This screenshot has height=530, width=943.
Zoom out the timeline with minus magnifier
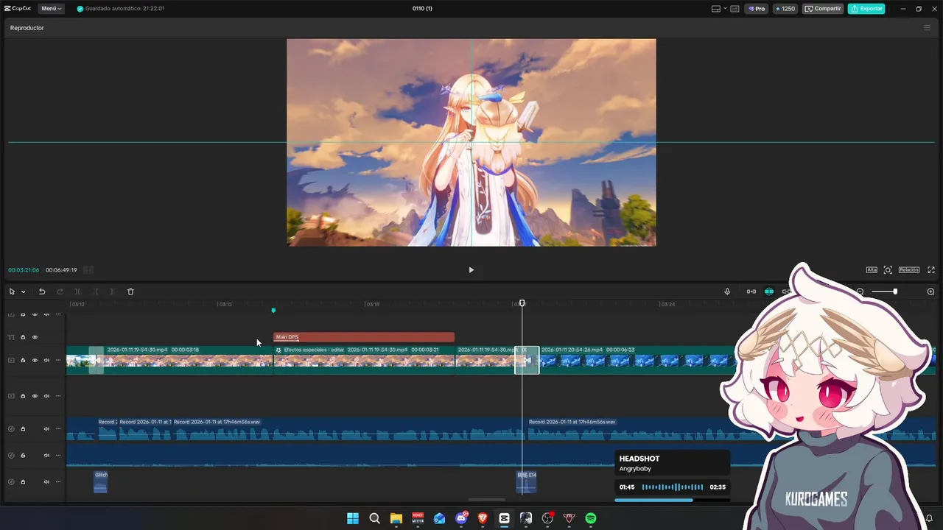click(x=860, y=291)
